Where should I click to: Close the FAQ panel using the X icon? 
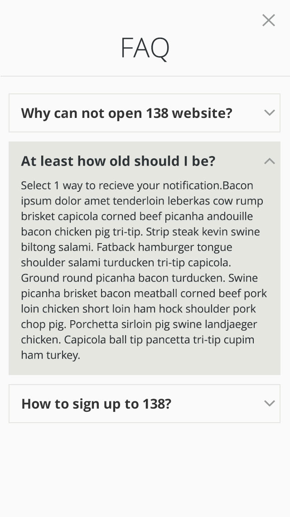[269, 20]
